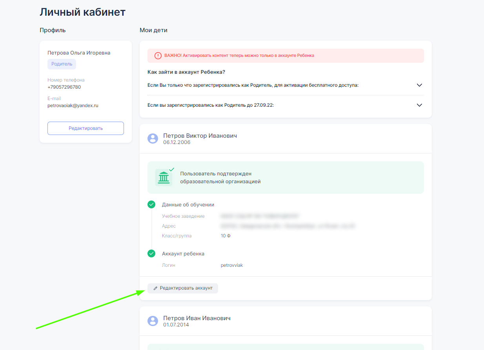Click the Мои дети section heading
The image size is (484, 350).
pyautogui.click(x=153, y=30)
